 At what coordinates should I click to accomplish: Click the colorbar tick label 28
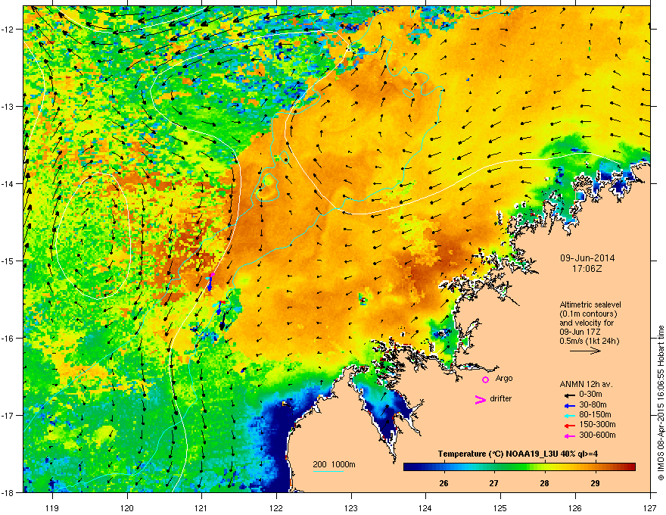(x=544, y=483)
